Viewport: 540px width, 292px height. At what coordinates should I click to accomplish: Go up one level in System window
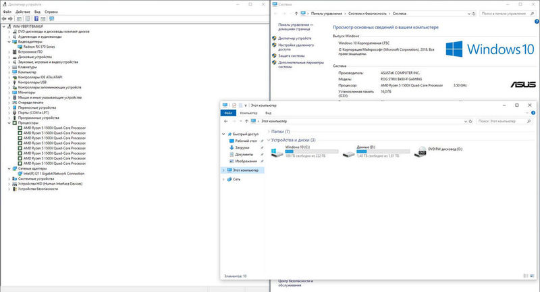point(296,14)
